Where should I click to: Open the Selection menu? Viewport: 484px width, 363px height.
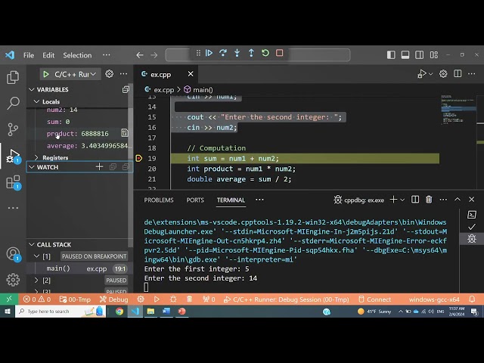pos(77,55)
